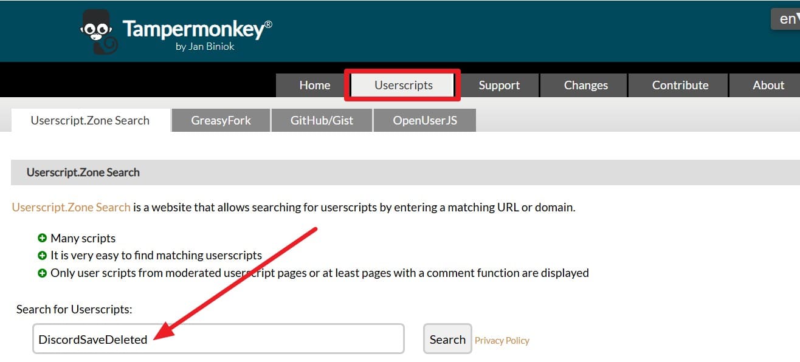Viewport: 800px width, 362px height.
Task: Switch to the GitHub/Gist tab
Action: (322, 120)
